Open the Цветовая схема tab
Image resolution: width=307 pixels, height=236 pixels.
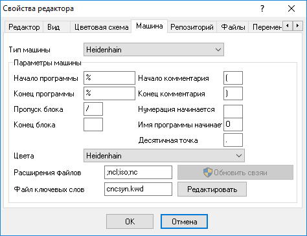tap(101, 27)
